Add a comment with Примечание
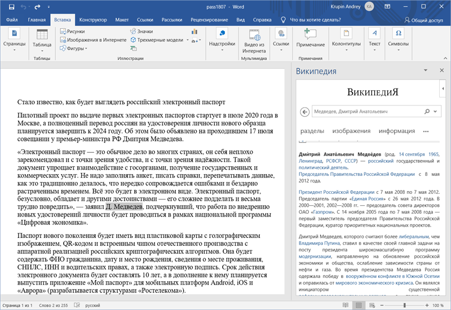 point(310,37)
